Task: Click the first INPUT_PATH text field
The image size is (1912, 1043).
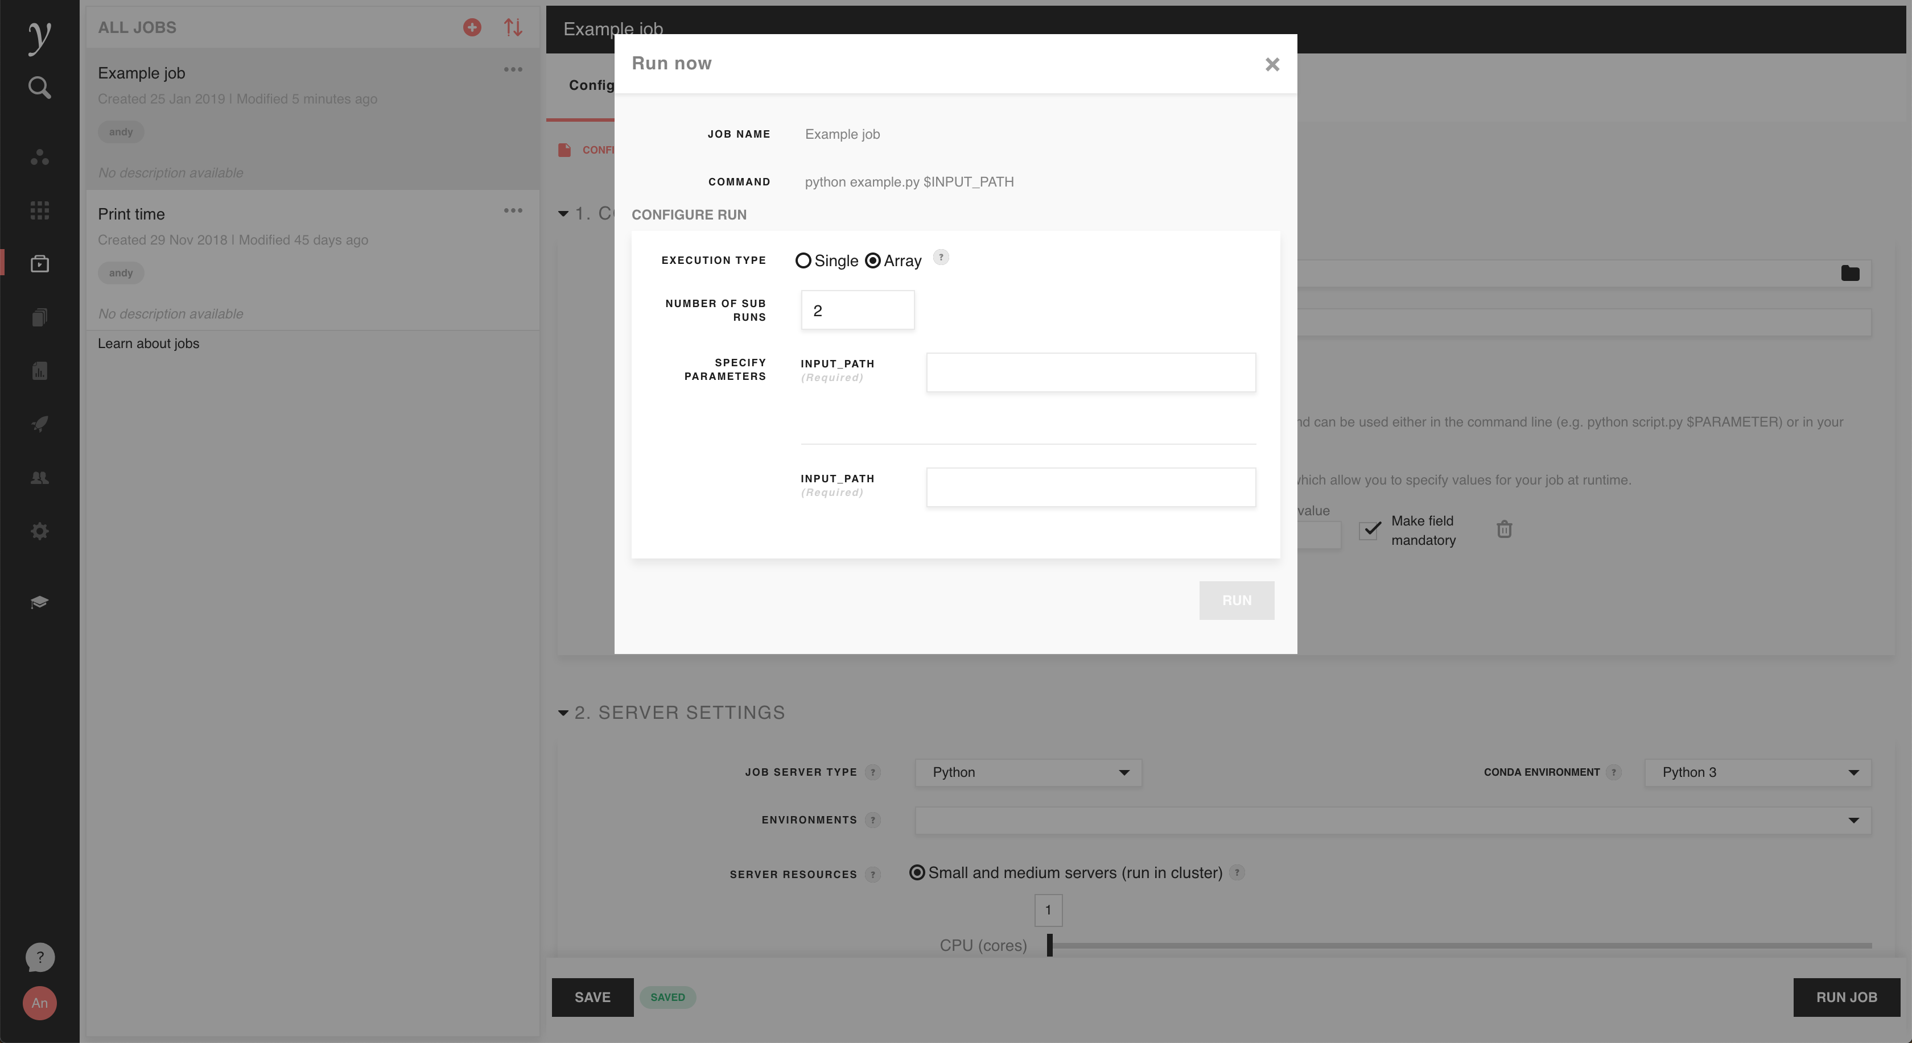Action: 1090,372
